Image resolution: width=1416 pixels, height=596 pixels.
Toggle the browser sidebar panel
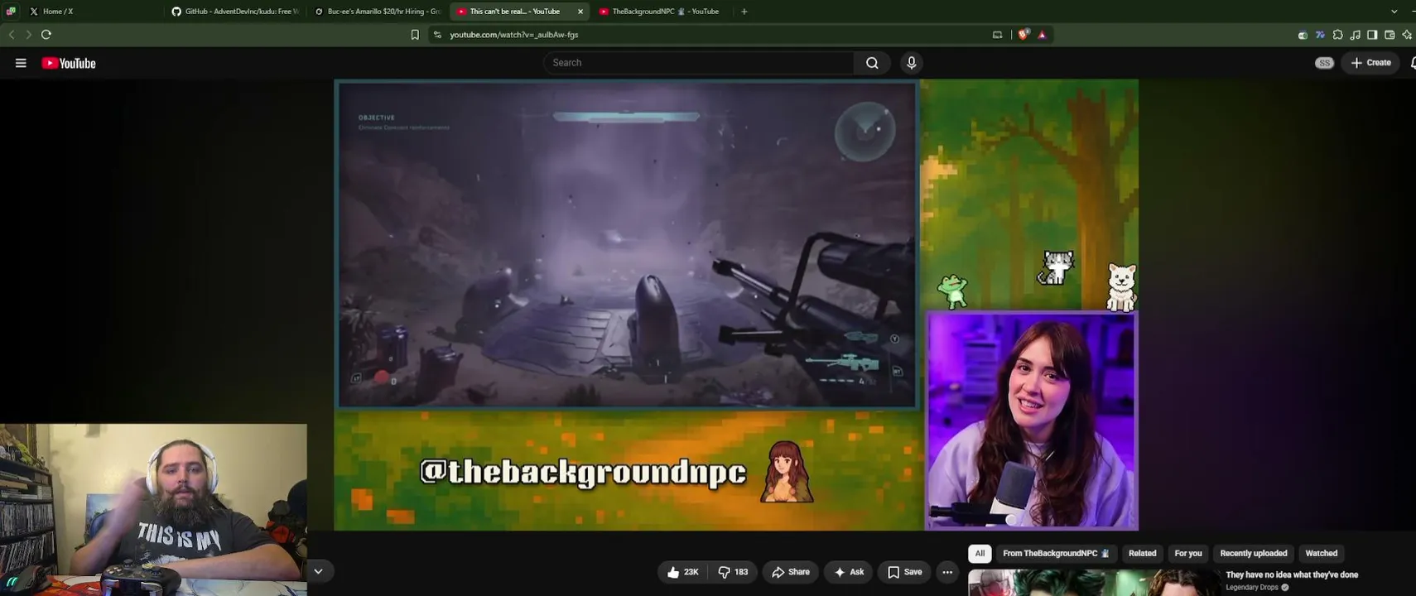coord(1372,35)
